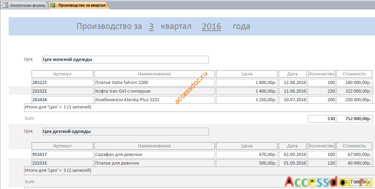The image size is (375, 189).
Task: Click the Кофта Van Girl с гипюром cell
Action: [x=155, y=91]
